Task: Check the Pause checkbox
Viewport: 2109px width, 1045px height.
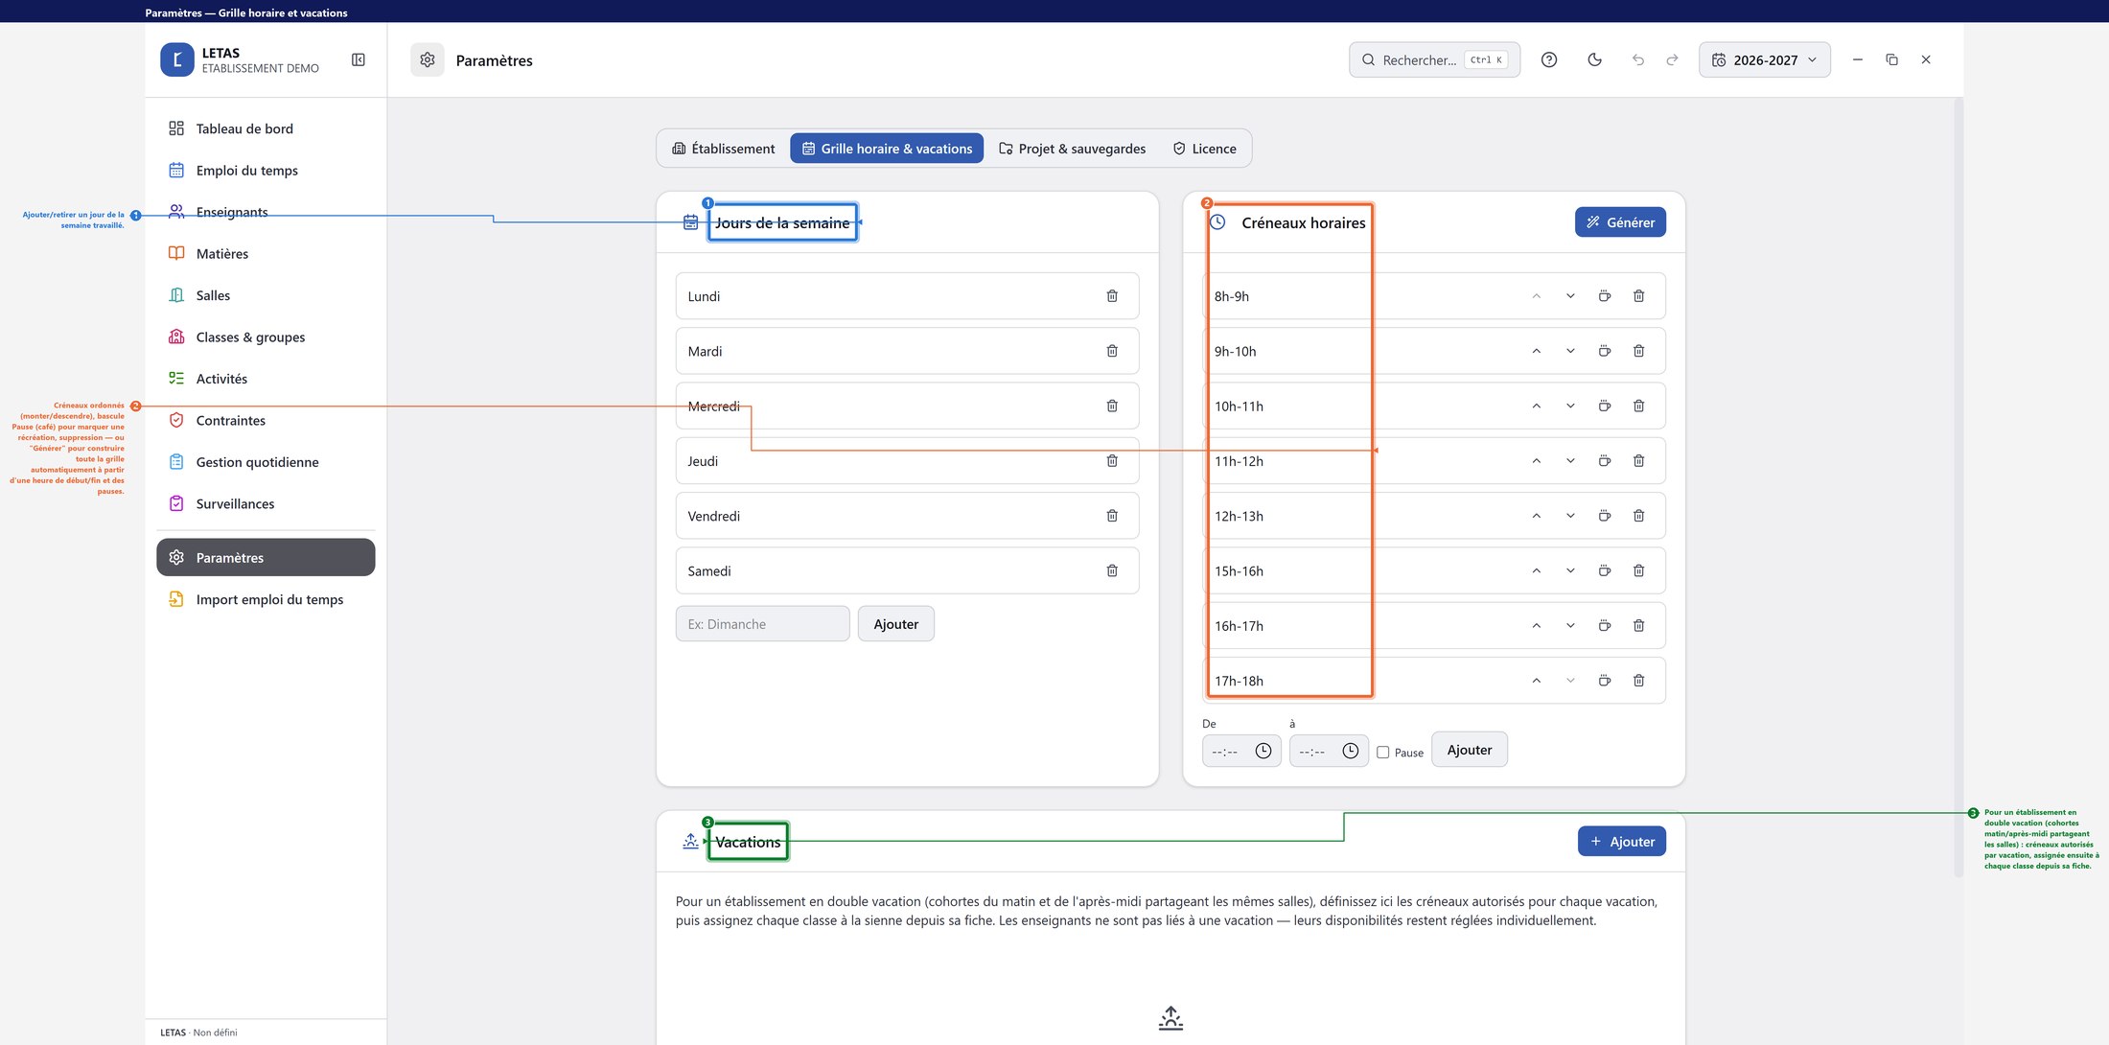Action: (1383, 753)
